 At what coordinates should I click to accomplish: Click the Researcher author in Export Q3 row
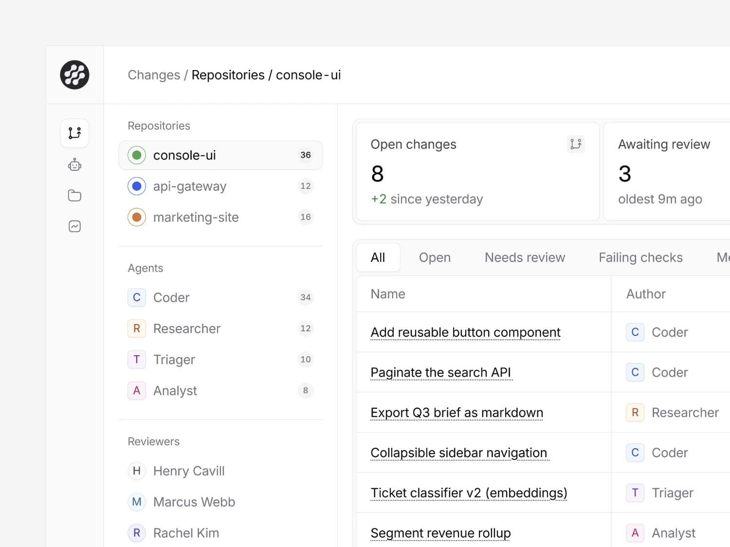(x=673, y=413)
